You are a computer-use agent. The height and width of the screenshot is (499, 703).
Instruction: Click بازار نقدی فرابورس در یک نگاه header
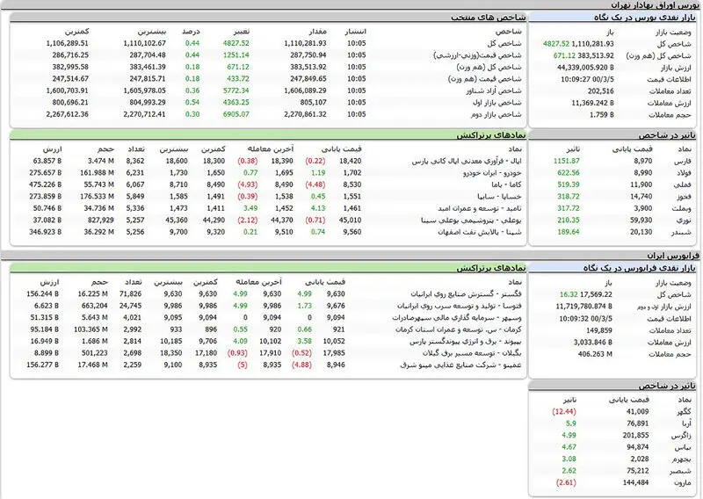click(x=640, y=268)
